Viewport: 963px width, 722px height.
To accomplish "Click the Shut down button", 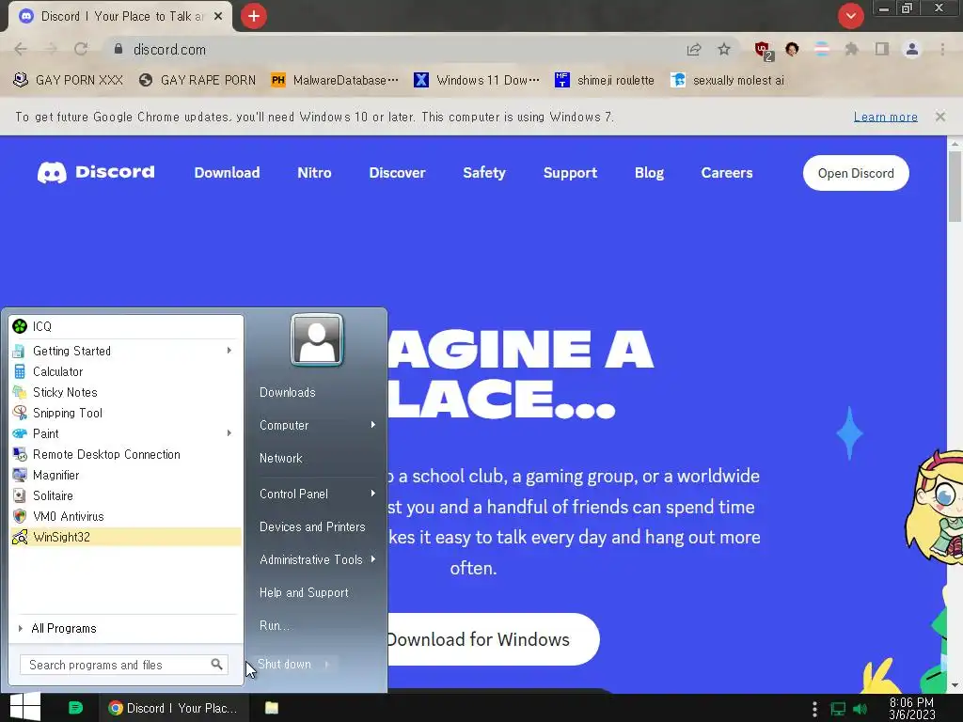I will [284, 665].
